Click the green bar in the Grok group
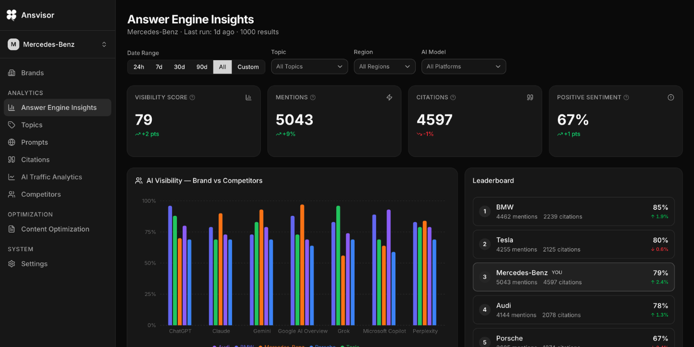694x347 pixels. point(338,266)
